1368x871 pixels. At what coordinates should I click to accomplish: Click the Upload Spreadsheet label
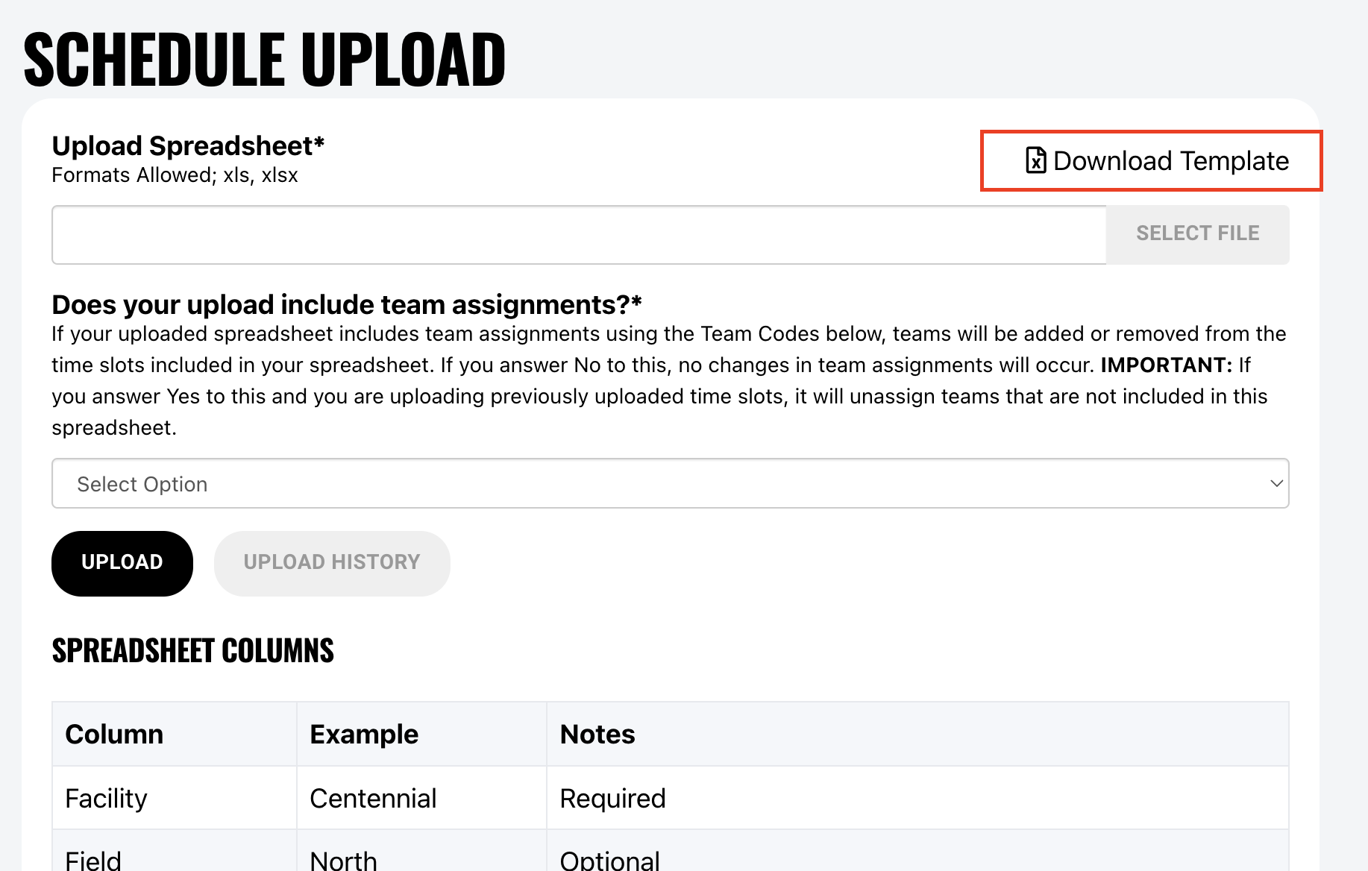coord(188,146)
